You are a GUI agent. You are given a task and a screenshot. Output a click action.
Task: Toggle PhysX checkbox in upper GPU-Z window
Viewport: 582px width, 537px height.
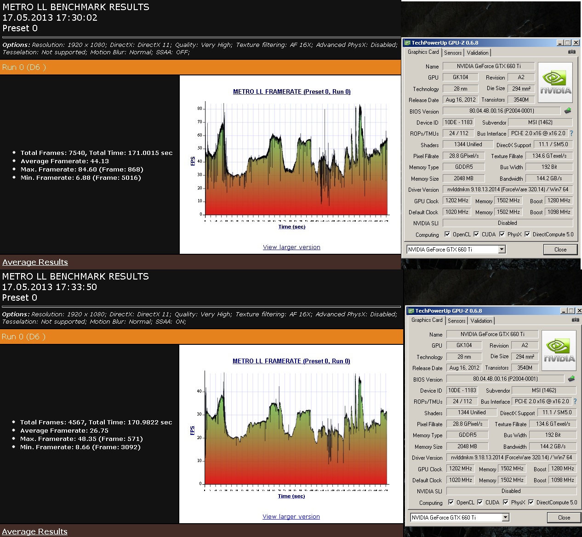tap(502, 234)
